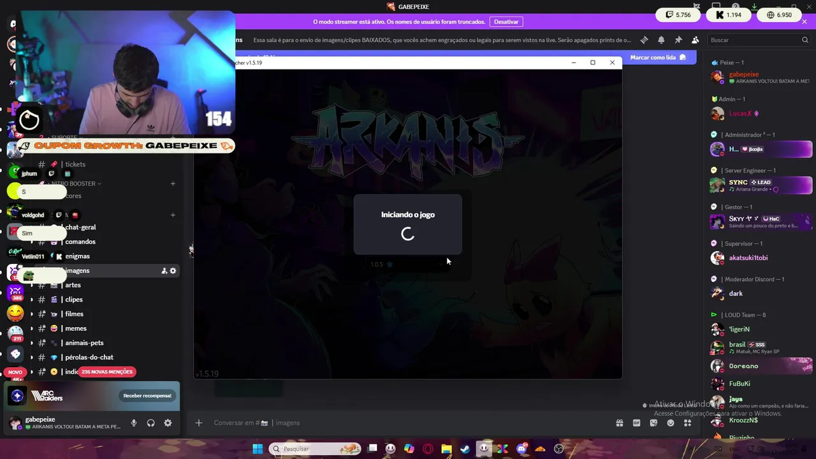Open File Explorer from the taskbar
This screenshot has width=816, height=459.
(x=446, y=449)
